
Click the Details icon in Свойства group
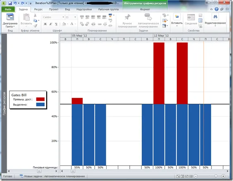coord(200,21)
